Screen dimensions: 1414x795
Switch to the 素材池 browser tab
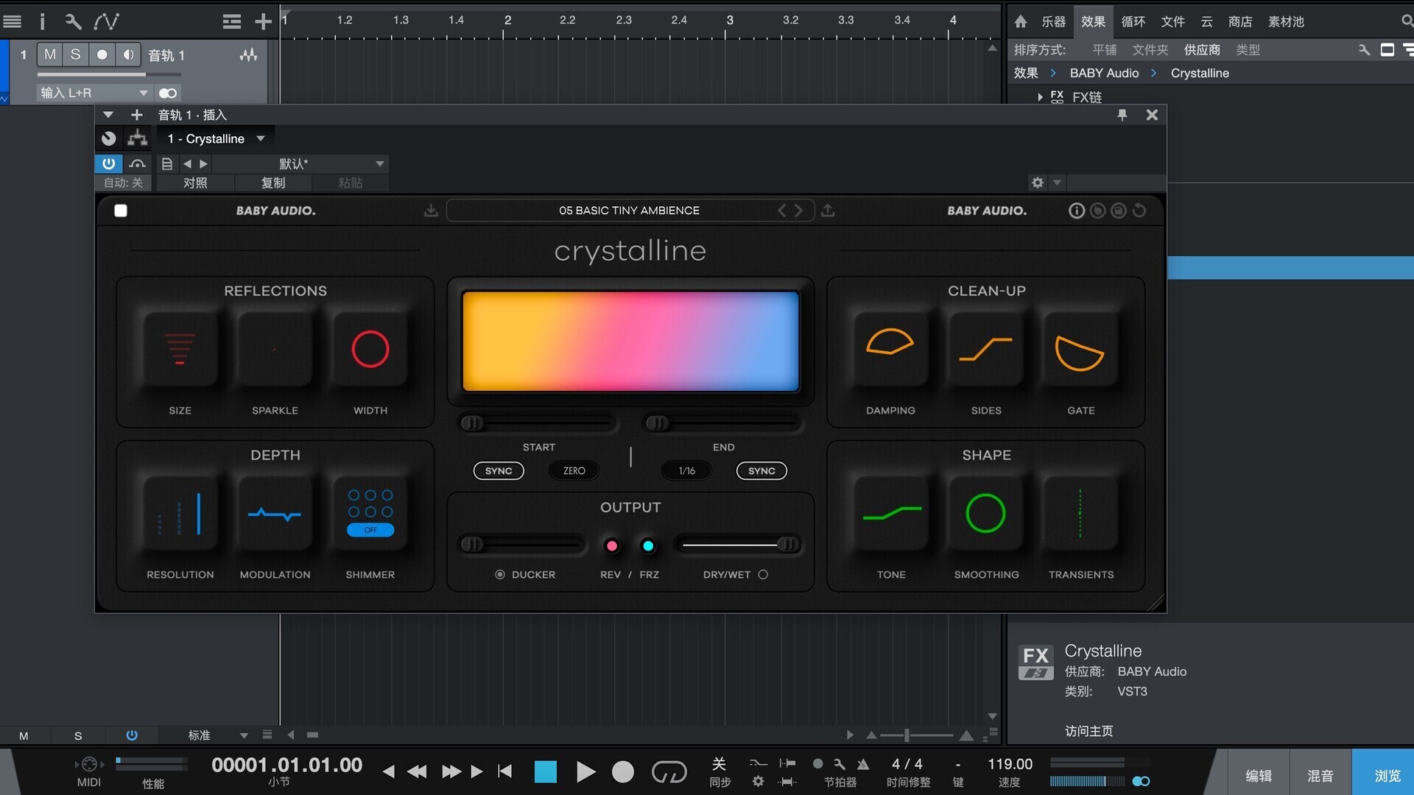(x=1286, y=21)
